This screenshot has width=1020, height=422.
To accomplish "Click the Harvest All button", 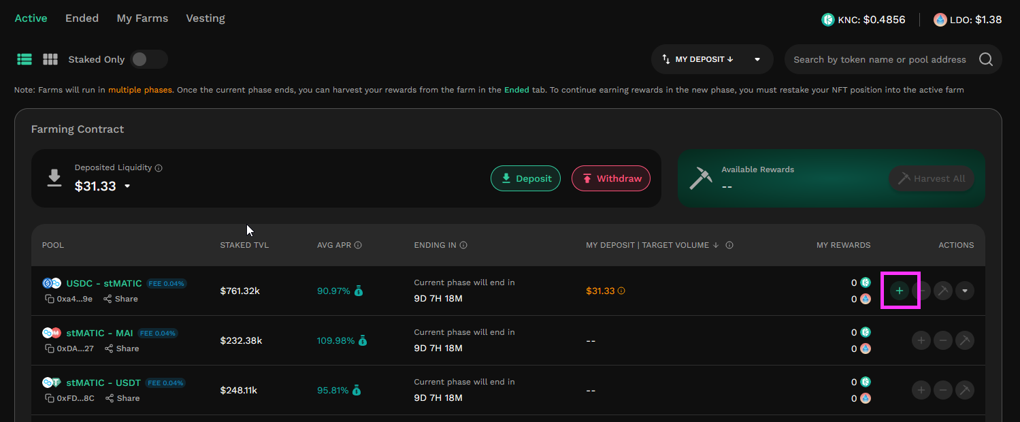I will coord(932,178).
